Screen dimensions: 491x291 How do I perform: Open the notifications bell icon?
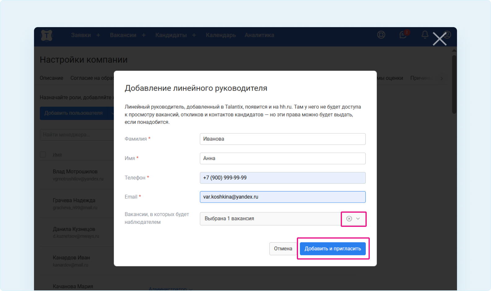click(425, 35)
